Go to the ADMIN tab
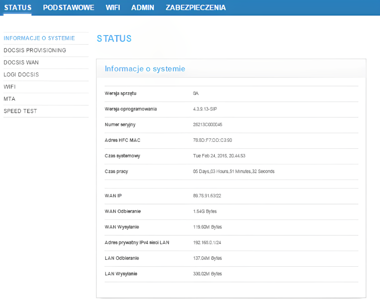380x299 pixels. tap(142, 7)
